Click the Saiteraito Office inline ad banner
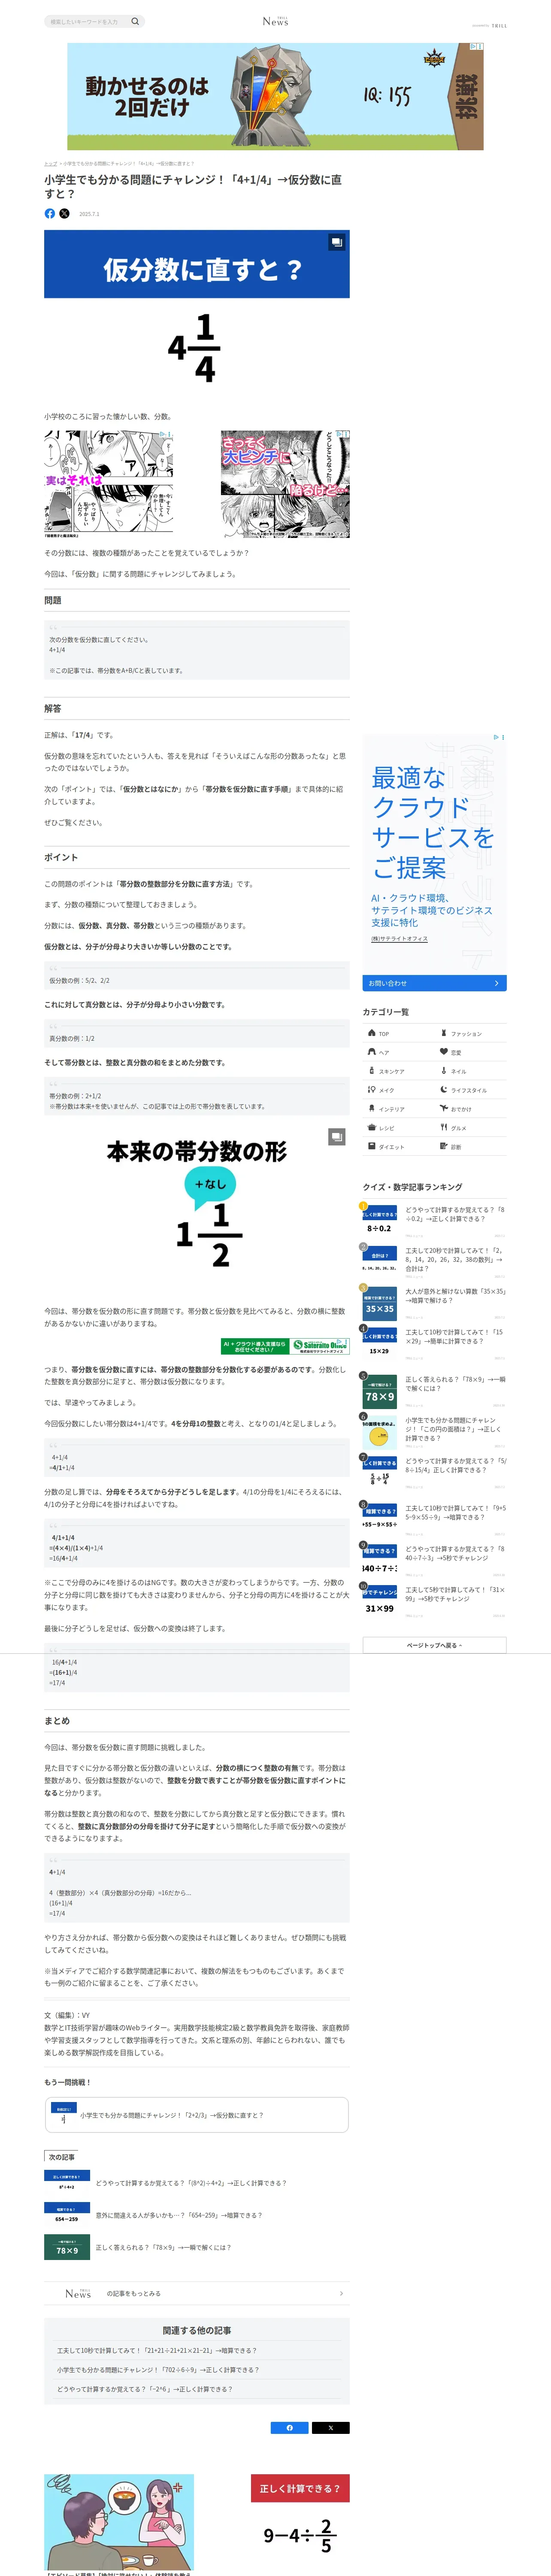The image size is (551, 2576). point(285,1346)
